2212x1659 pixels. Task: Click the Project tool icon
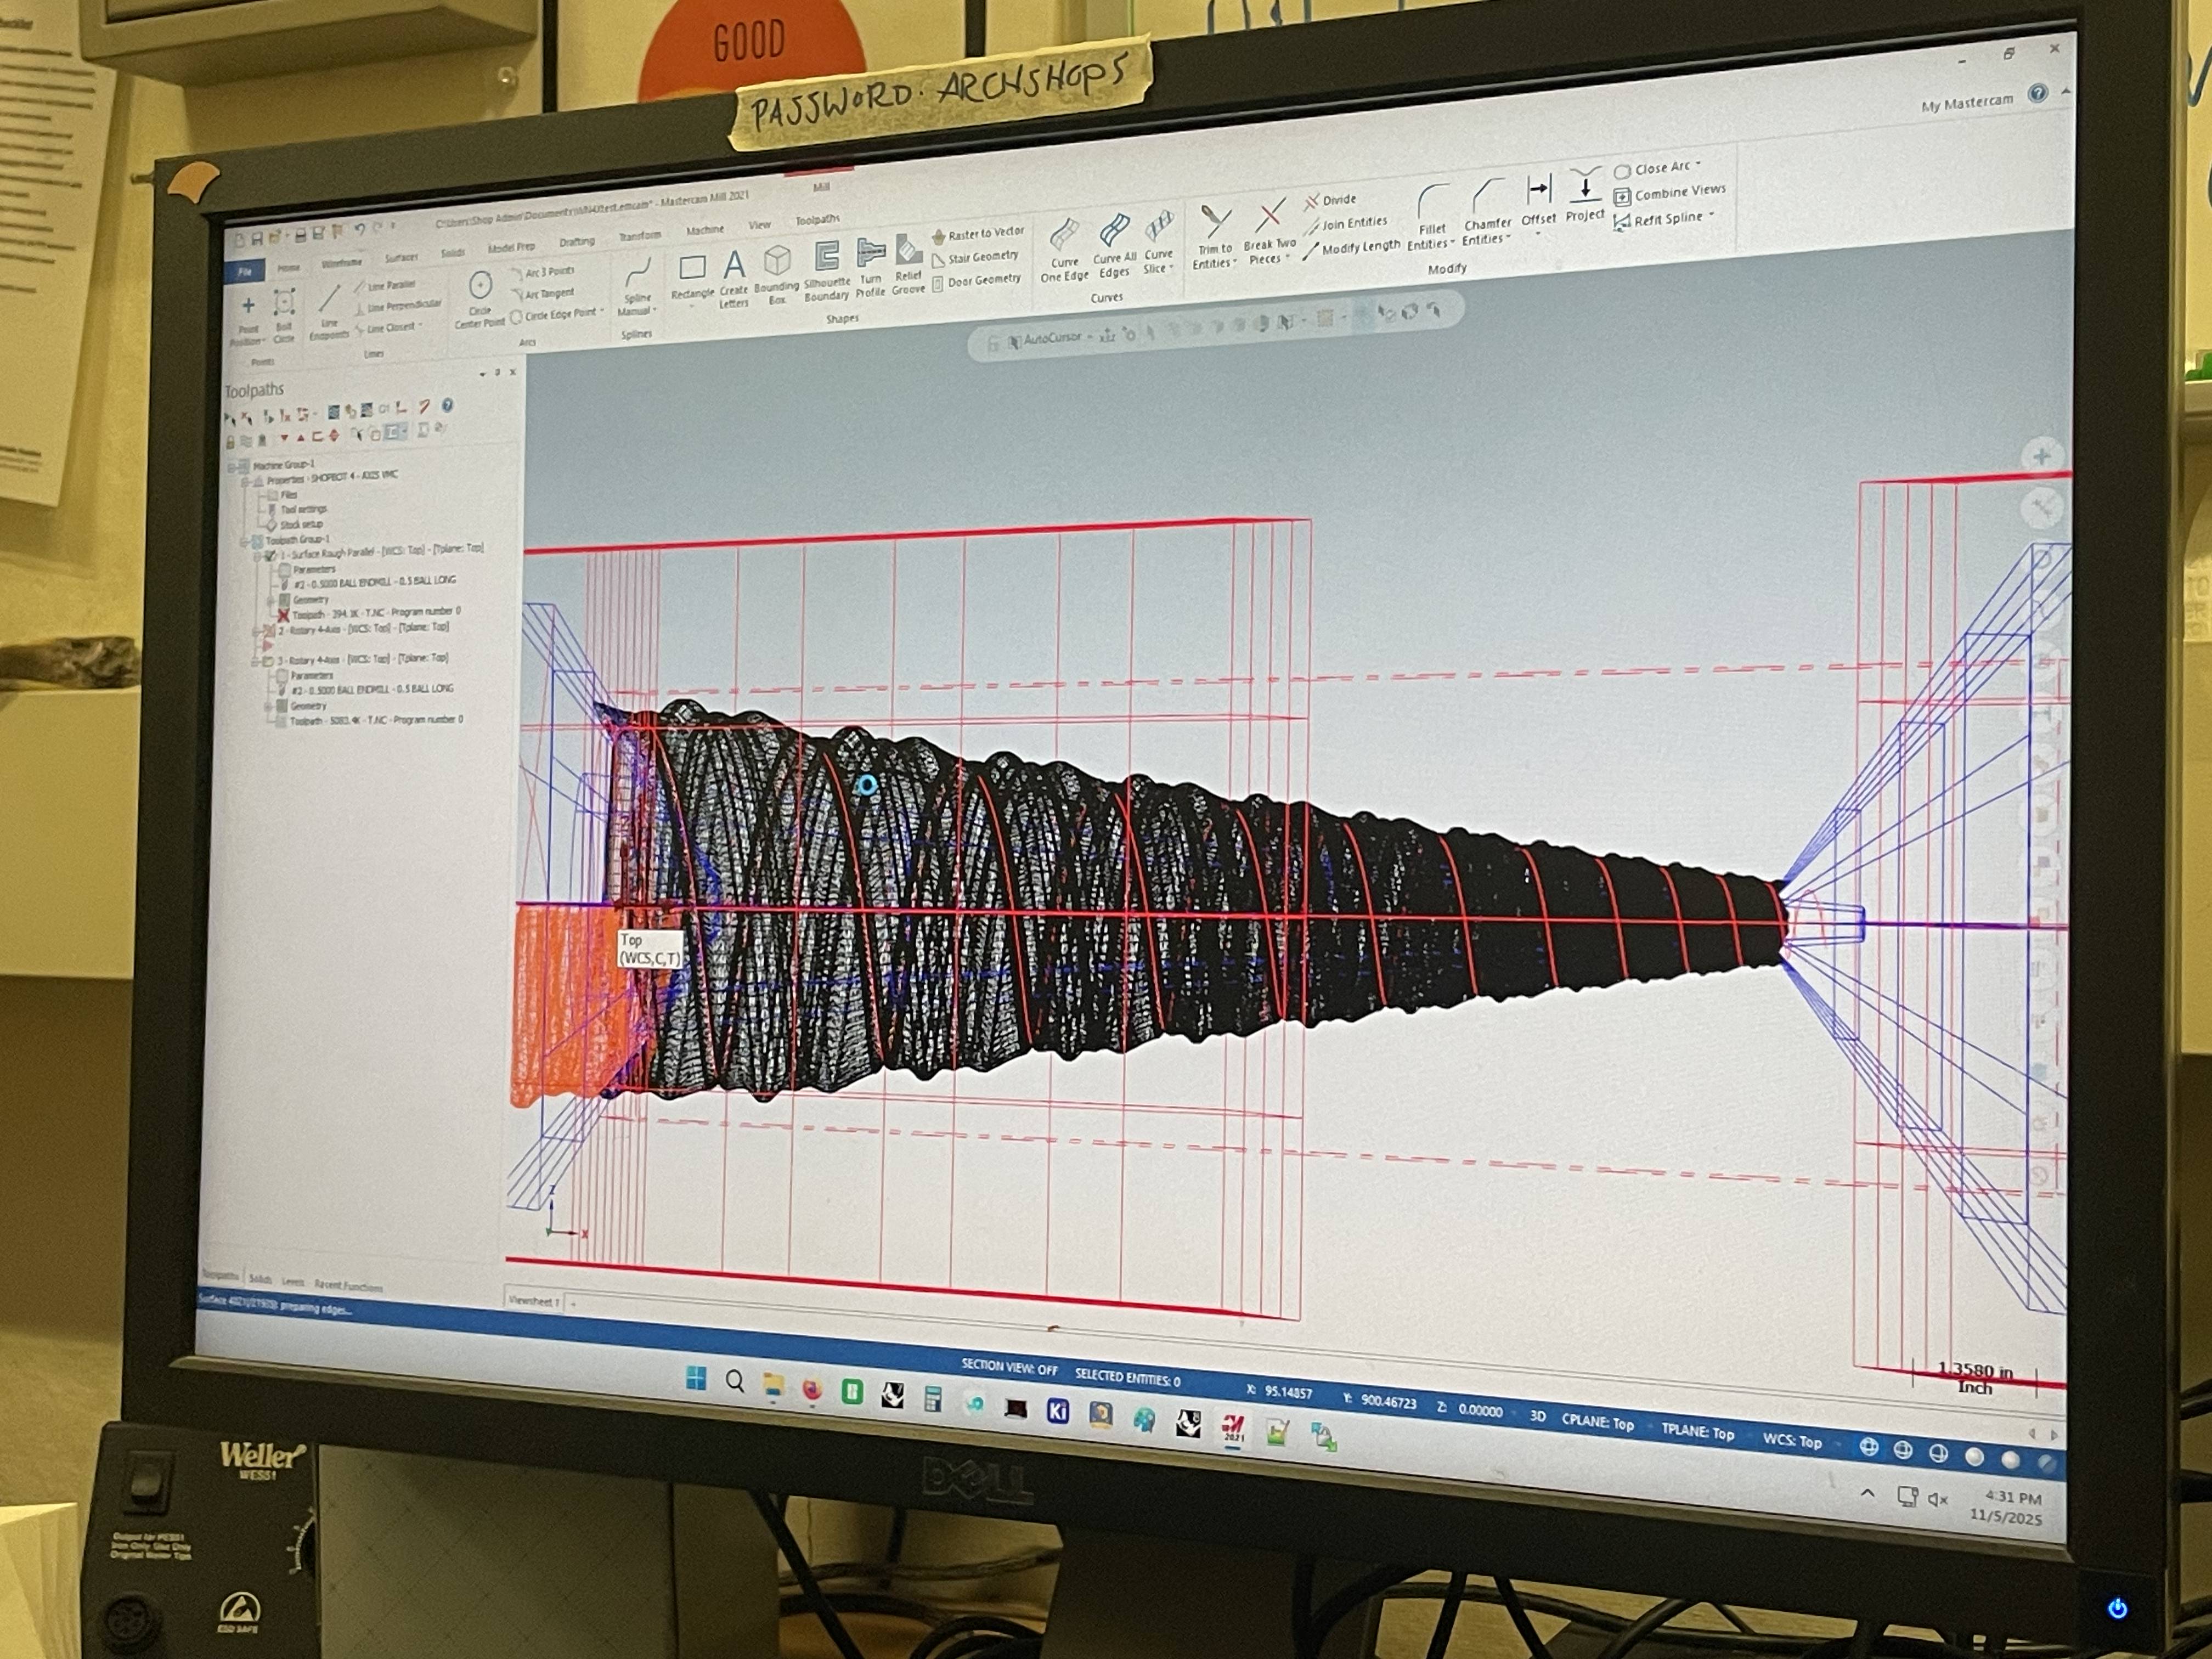click(1585, 186)
